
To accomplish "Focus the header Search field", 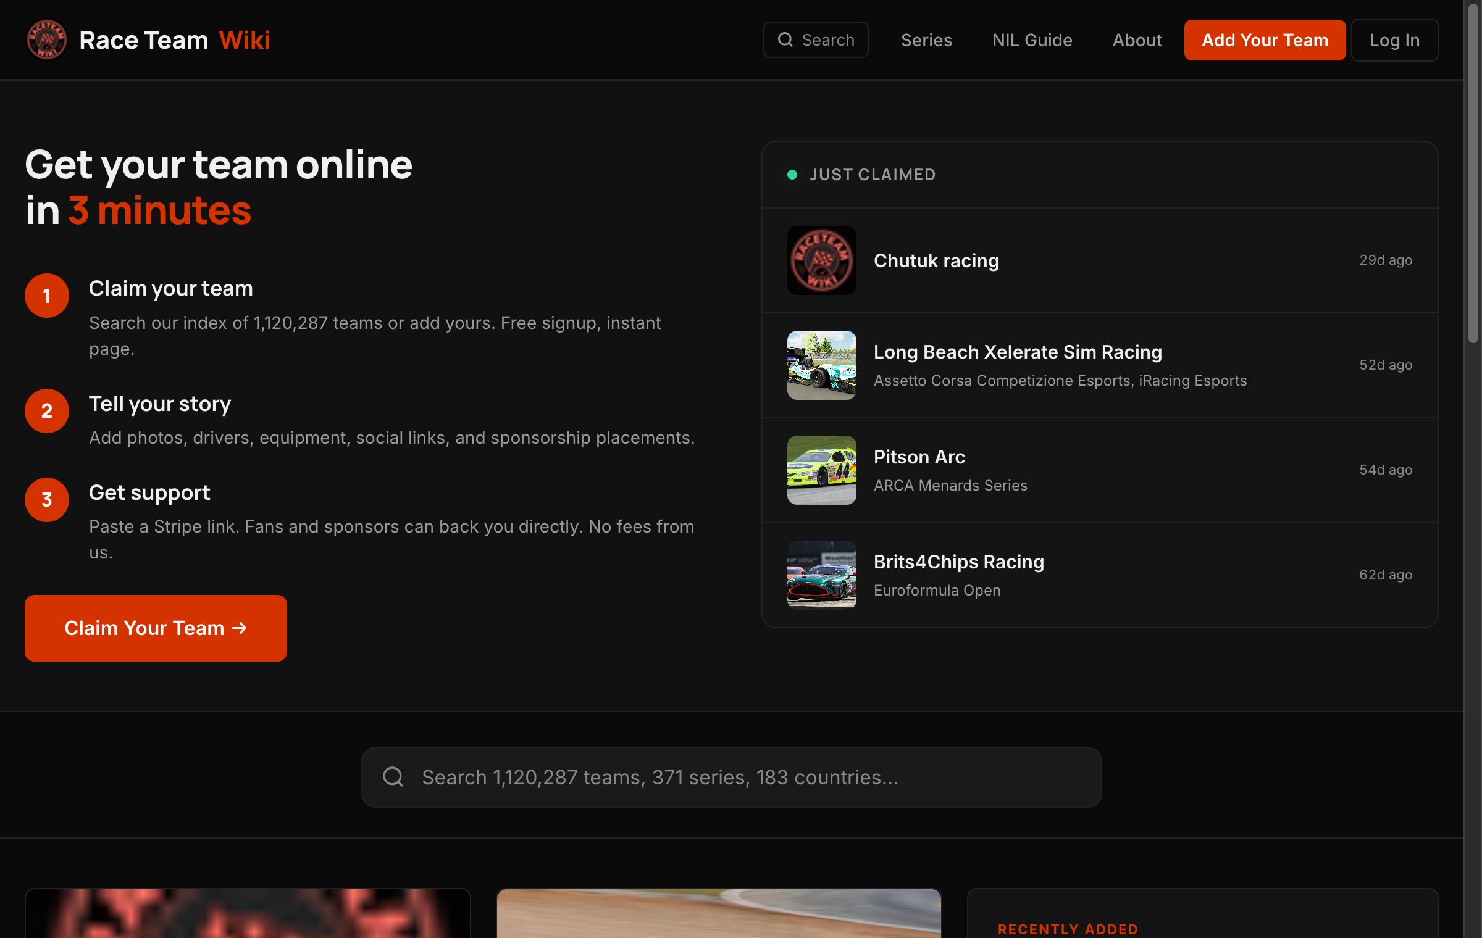I will [x=816, y=40].
